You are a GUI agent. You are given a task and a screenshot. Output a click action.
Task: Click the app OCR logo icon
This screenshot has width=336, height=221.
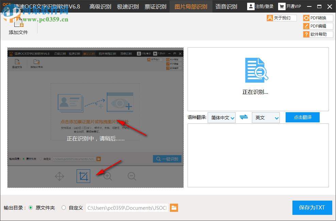point(7,7)
